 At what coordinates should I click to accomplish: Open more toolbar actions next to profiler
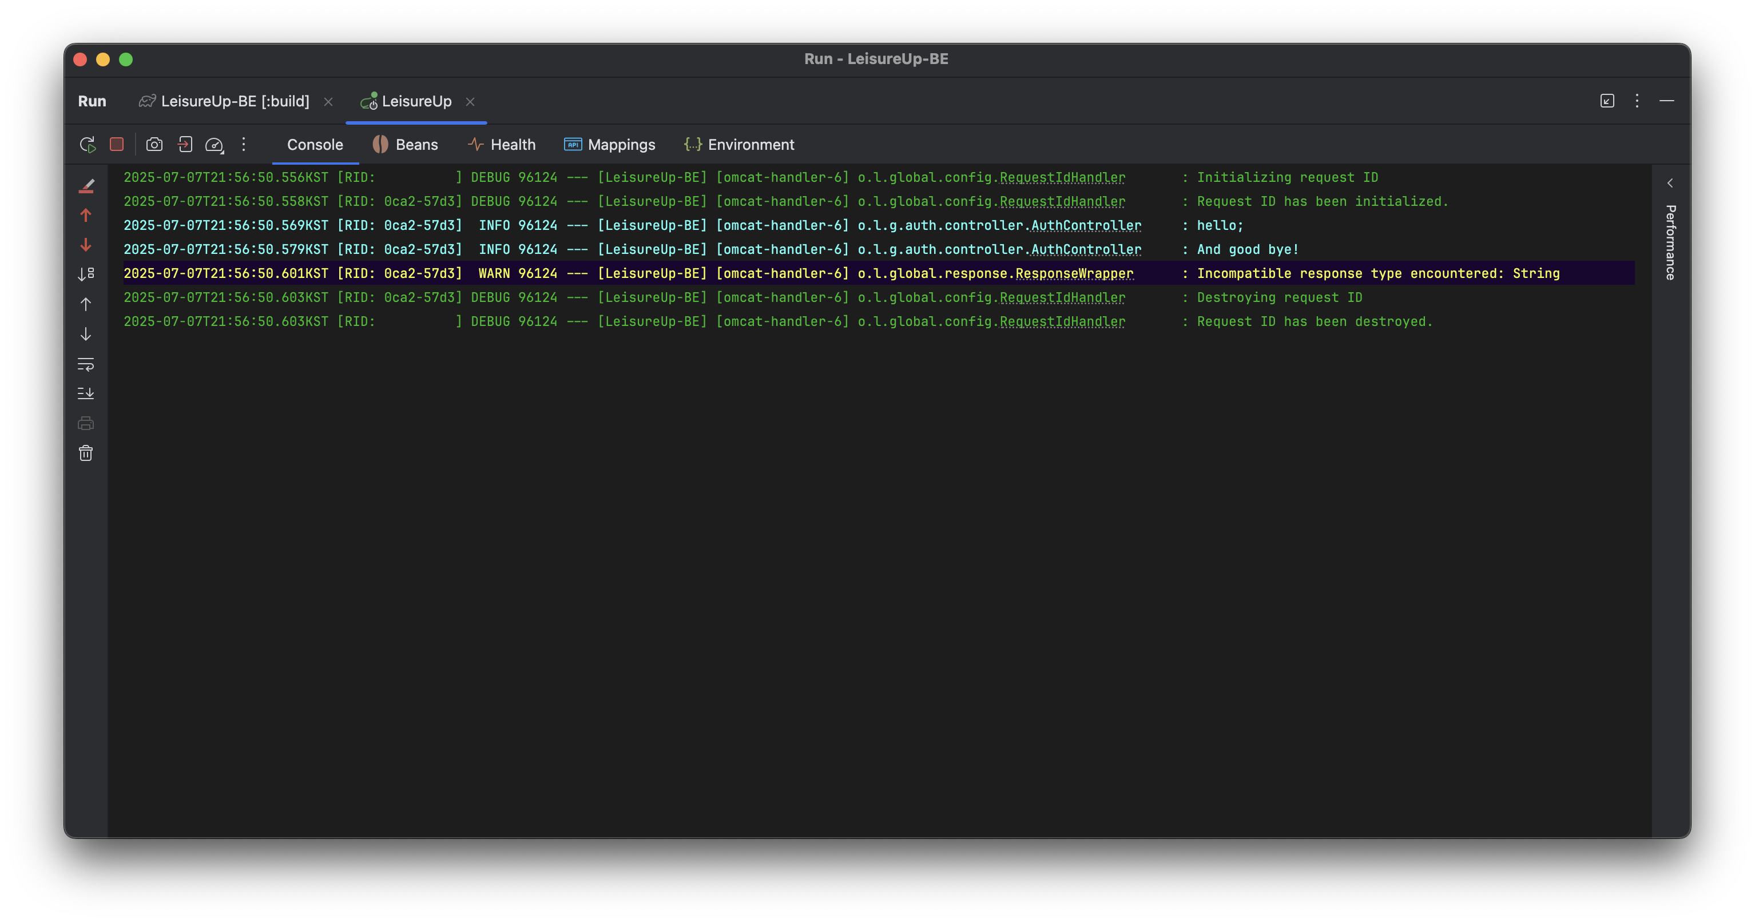[243, 145]
